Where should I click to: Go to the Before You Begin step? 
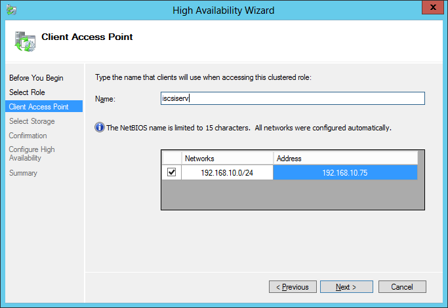(36, 78)
